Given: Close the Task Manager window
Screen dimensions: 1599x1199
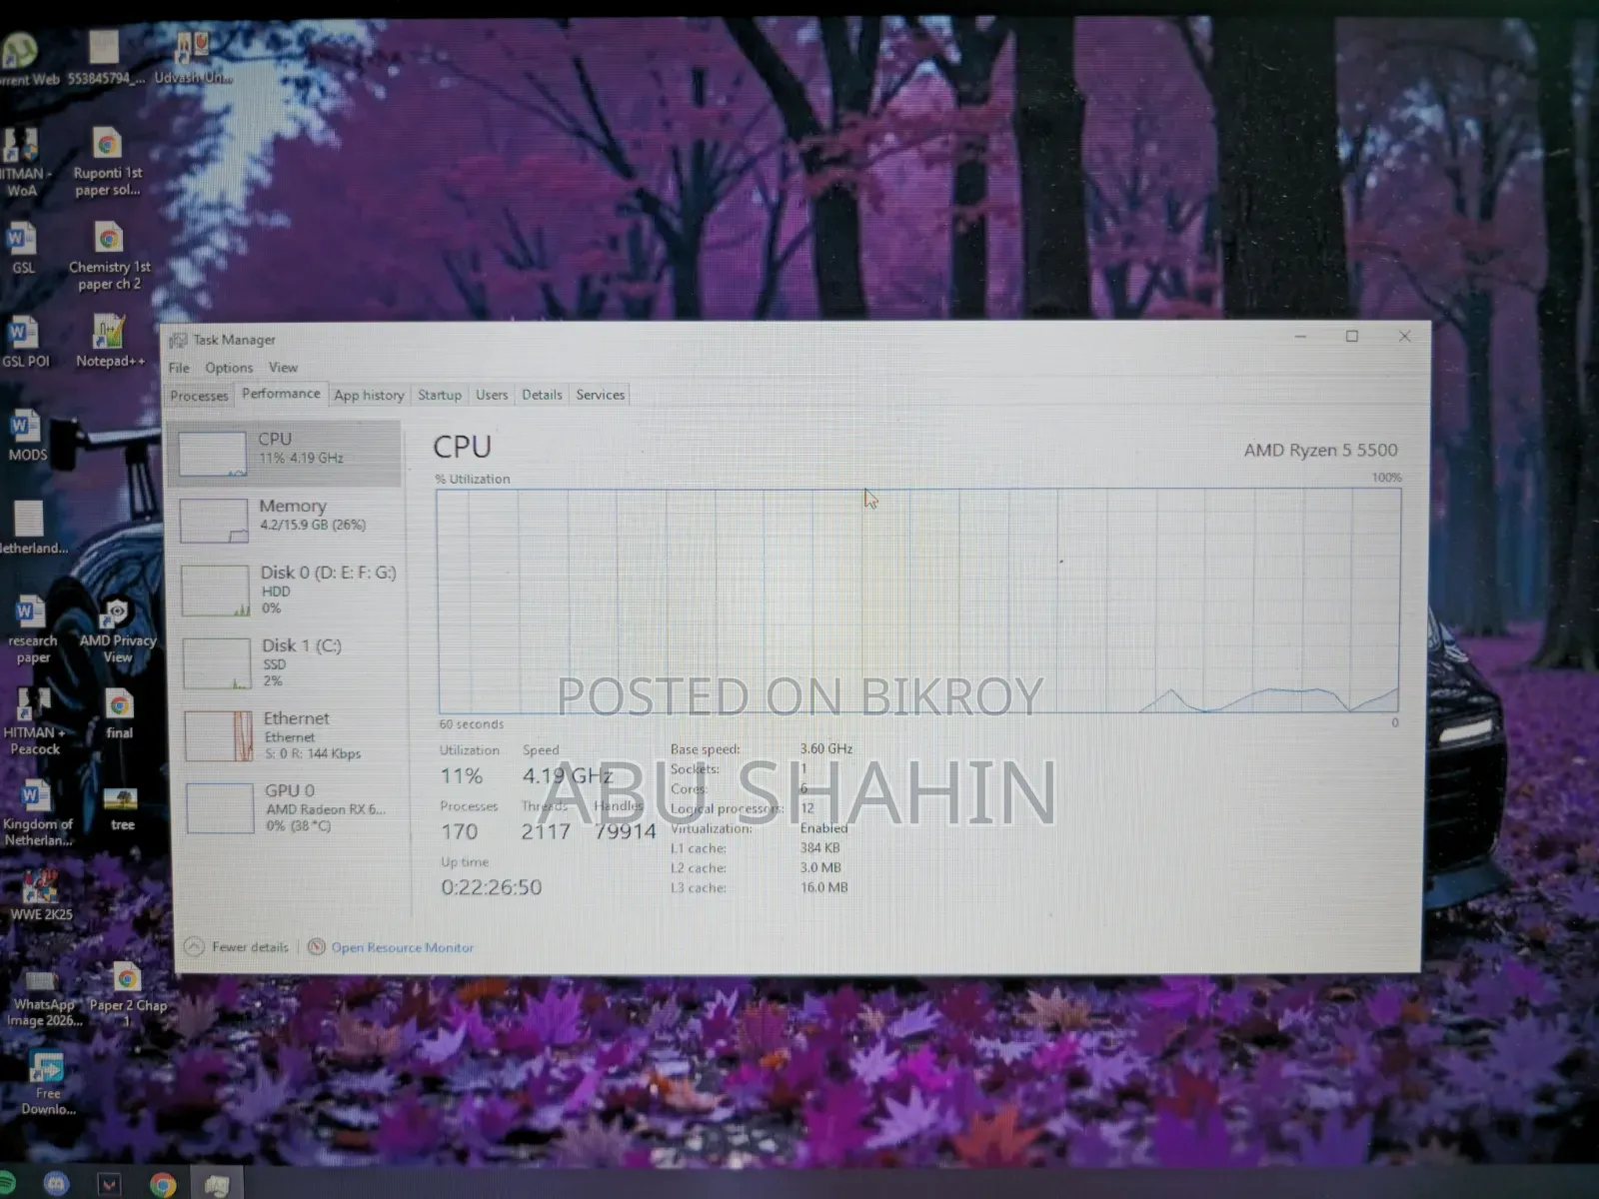Looking at the screenshot, I should (1404, 337).
